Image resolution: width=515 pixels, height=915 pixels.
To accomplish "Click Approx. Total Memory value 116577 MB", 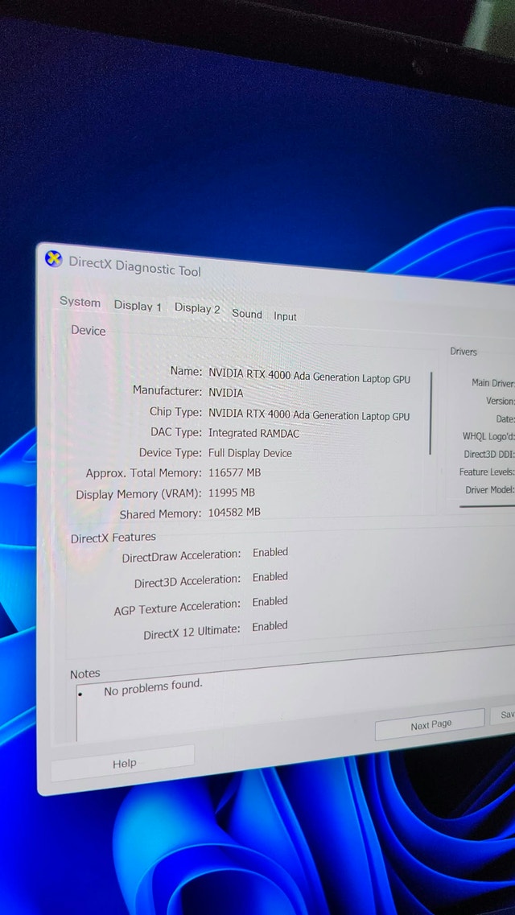I will coord(234,472).
